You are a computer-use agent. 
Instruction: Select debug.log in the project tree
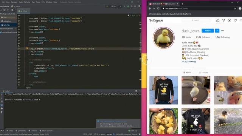[7, 21]
